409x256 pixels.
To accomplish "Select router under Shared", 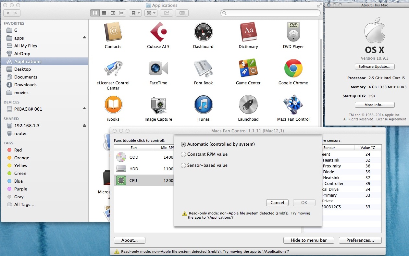I will pos(44,133).
